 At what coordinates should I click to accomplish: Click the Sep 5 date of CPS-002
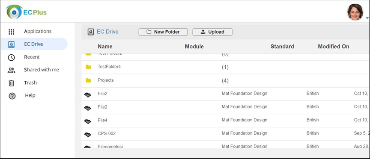point(361,133)
